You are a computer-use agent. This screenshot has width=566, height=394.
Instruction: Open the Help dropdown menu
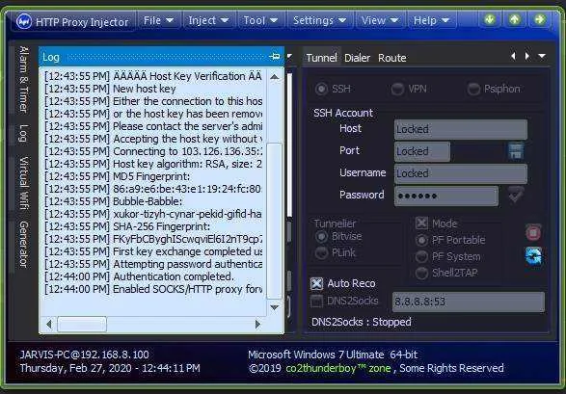pyautogui.click(x=431, y=20)
